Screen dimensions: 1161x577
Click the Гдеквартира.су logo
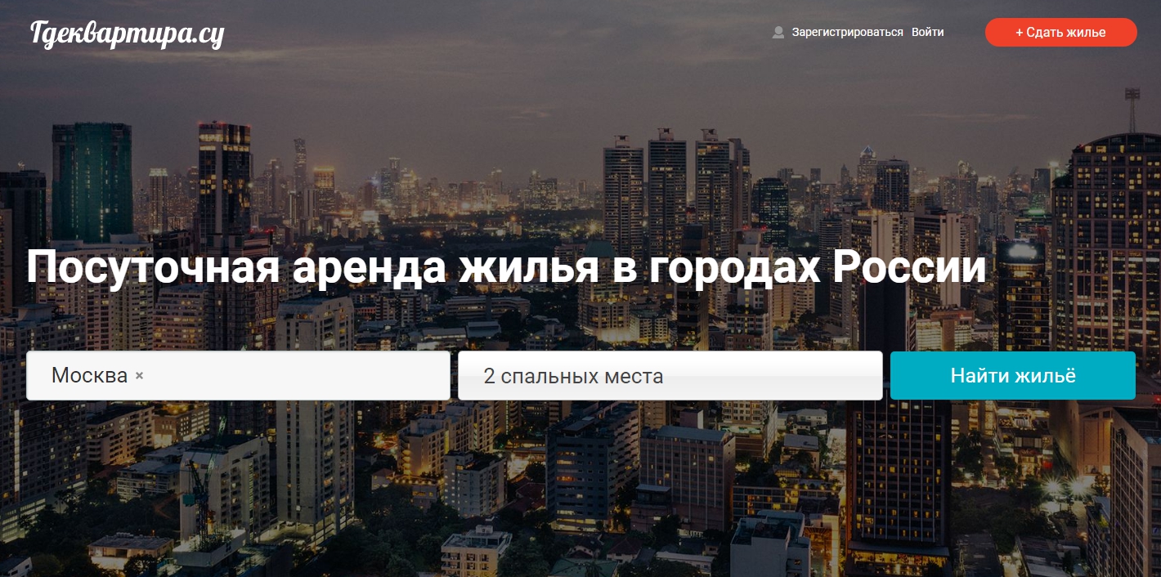pyautogui.click(x=127, y=34)
